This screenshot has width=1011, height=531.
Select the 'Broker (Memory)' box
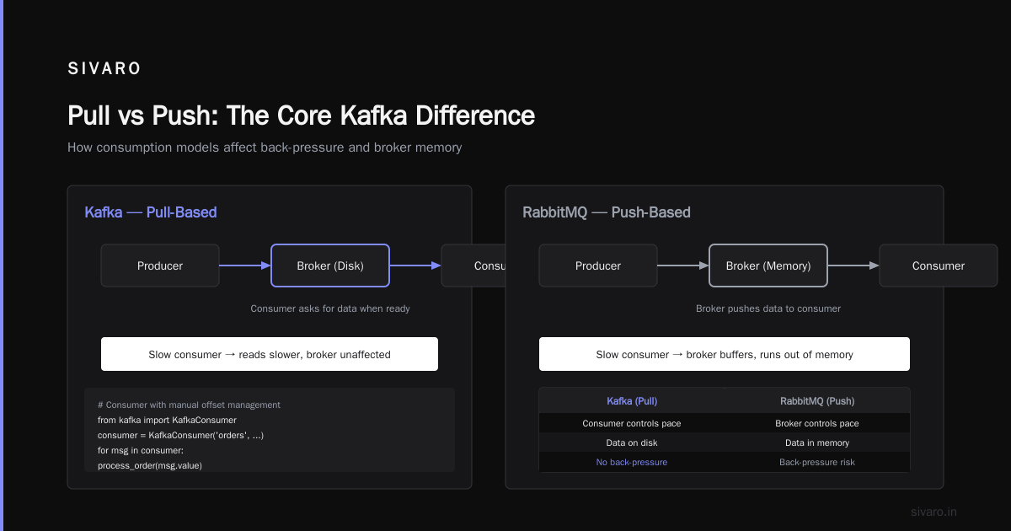[x=768, y=265]
